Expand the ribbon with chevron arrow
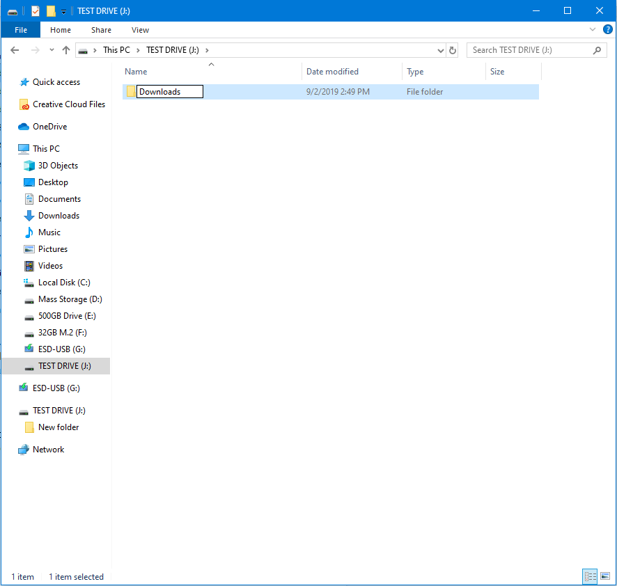 coord(593,30)
